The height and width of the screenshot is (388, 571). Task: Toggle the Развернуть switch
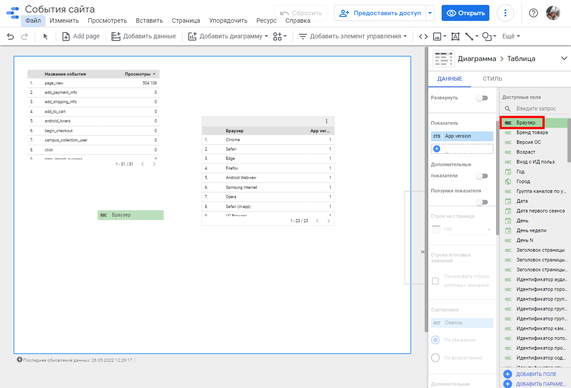coord(482,98)
